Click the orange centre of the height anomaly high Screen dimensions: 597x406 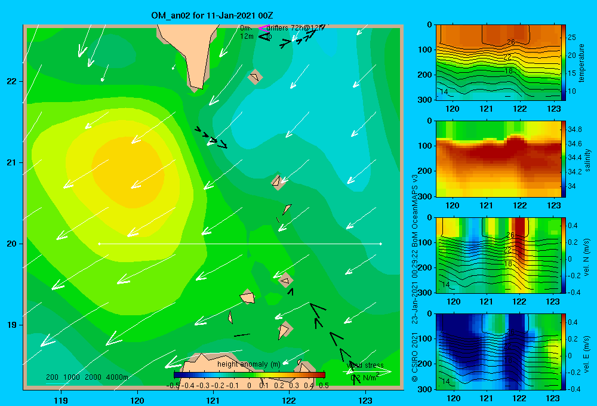pos(128,172)
